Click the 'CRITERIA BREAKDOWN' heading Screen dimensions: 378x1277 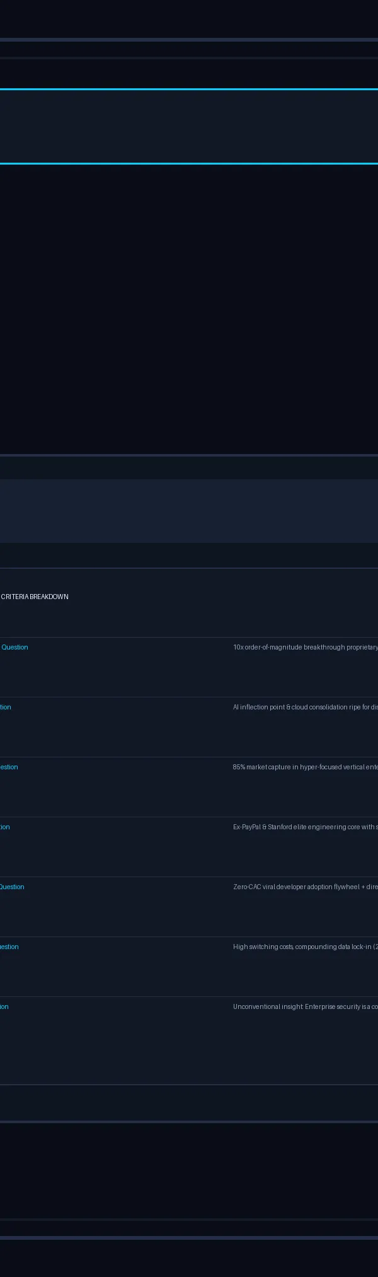pyautogui.click(x=35, y=597)
